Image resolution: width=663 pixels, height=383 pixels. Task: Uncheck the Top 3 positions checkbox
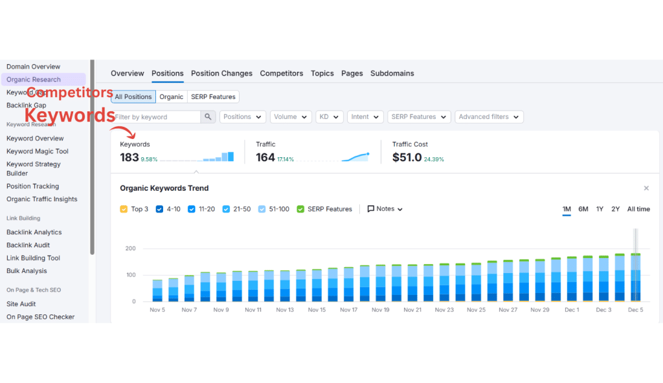(123, 208)
